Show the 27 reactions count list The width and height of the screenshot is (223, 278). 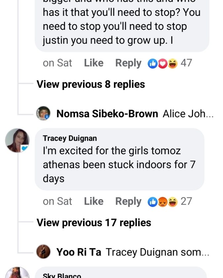click(186, 201)
